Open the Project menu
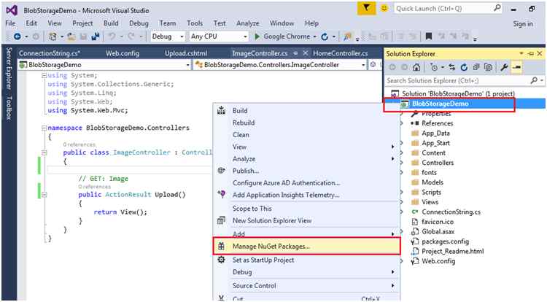547x302 pixels. [x=82, y=23]
